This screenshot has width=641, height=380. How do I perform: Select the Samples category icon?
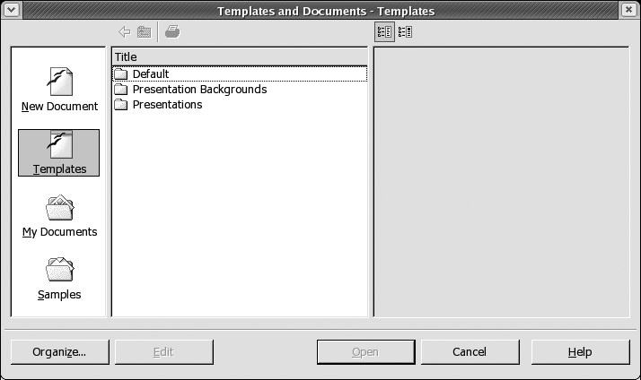coord(59,270)
